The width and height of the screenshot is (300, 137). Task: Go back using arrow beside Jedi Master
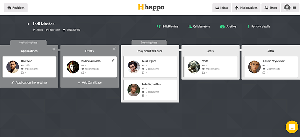tap(28, 24)
